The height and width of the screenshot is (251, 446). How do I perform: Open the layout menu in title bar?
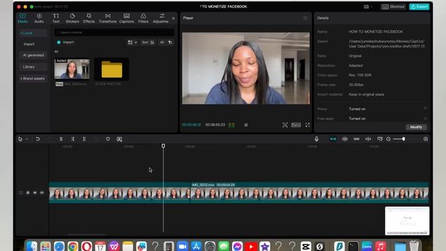pos(368,6)
